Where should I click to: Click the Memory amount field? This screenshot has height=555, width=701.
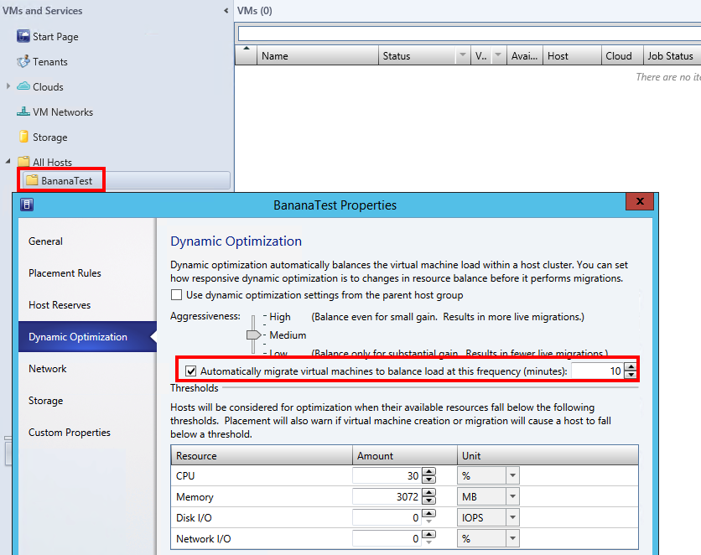(x=387, y=496)
